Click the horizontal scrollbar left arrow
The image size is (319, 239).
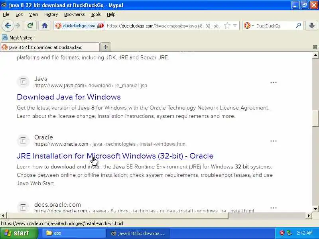tap(3, 215)
